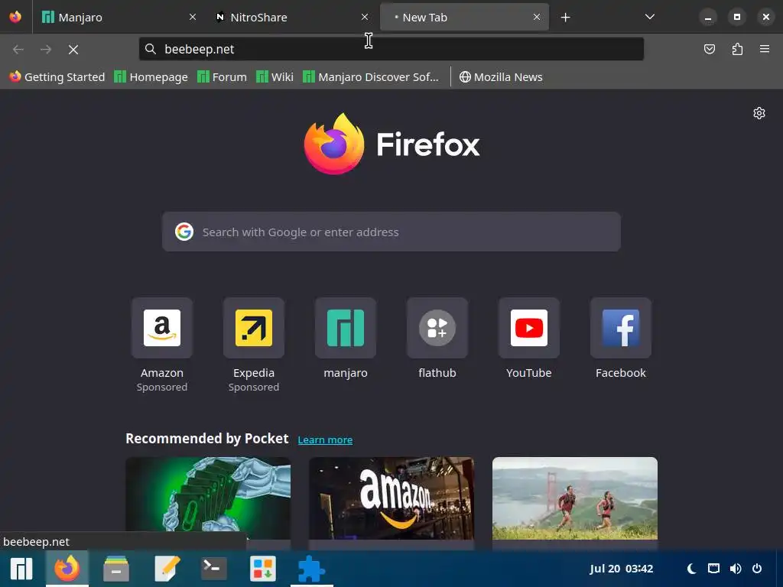Screen dimensions: 783x587
Task: Go forward one page
Action: 46,49
